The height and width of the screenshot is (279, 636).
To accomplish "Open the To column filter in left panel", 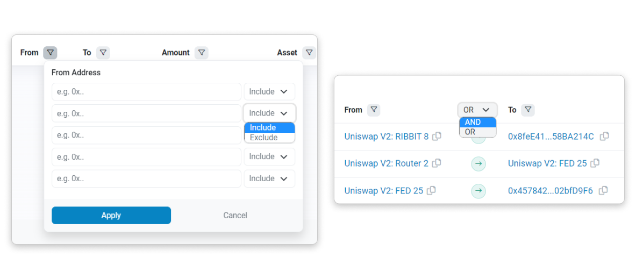I will coord(103,53).
